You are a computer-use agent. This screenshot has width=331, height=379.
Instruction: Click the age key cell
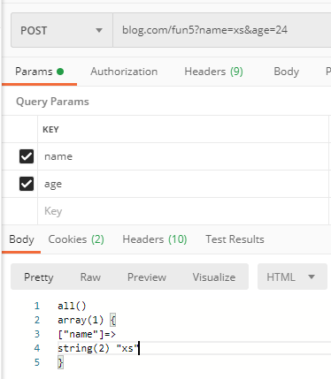183,184
